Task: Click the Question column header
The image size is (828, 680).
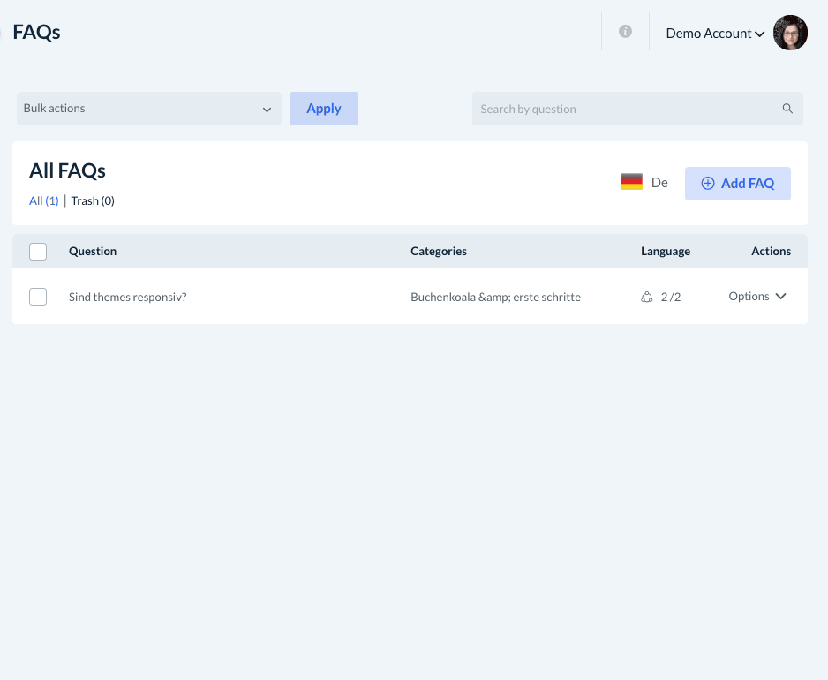Action: [x=93, y=251]
